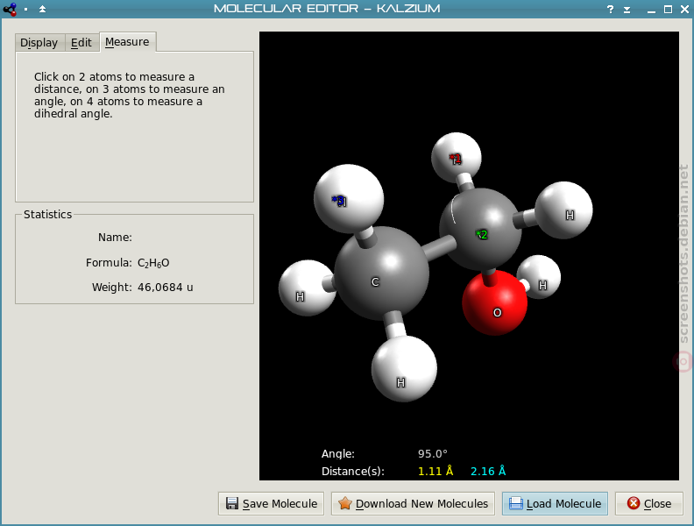Image resolution: width=694 pixels, height=526 pixels.
Task: Switch to the Display tab
Action: [39, 42]
